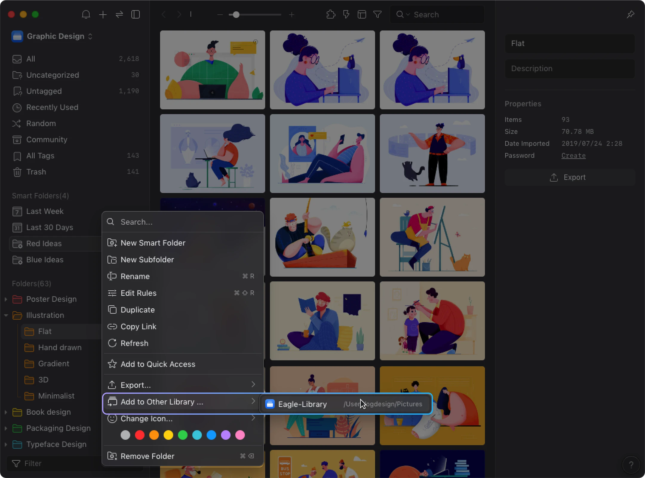Select All items in the sidebar
Screen dimensions: 645x478
pyautogui.click(x=75, y=59)
